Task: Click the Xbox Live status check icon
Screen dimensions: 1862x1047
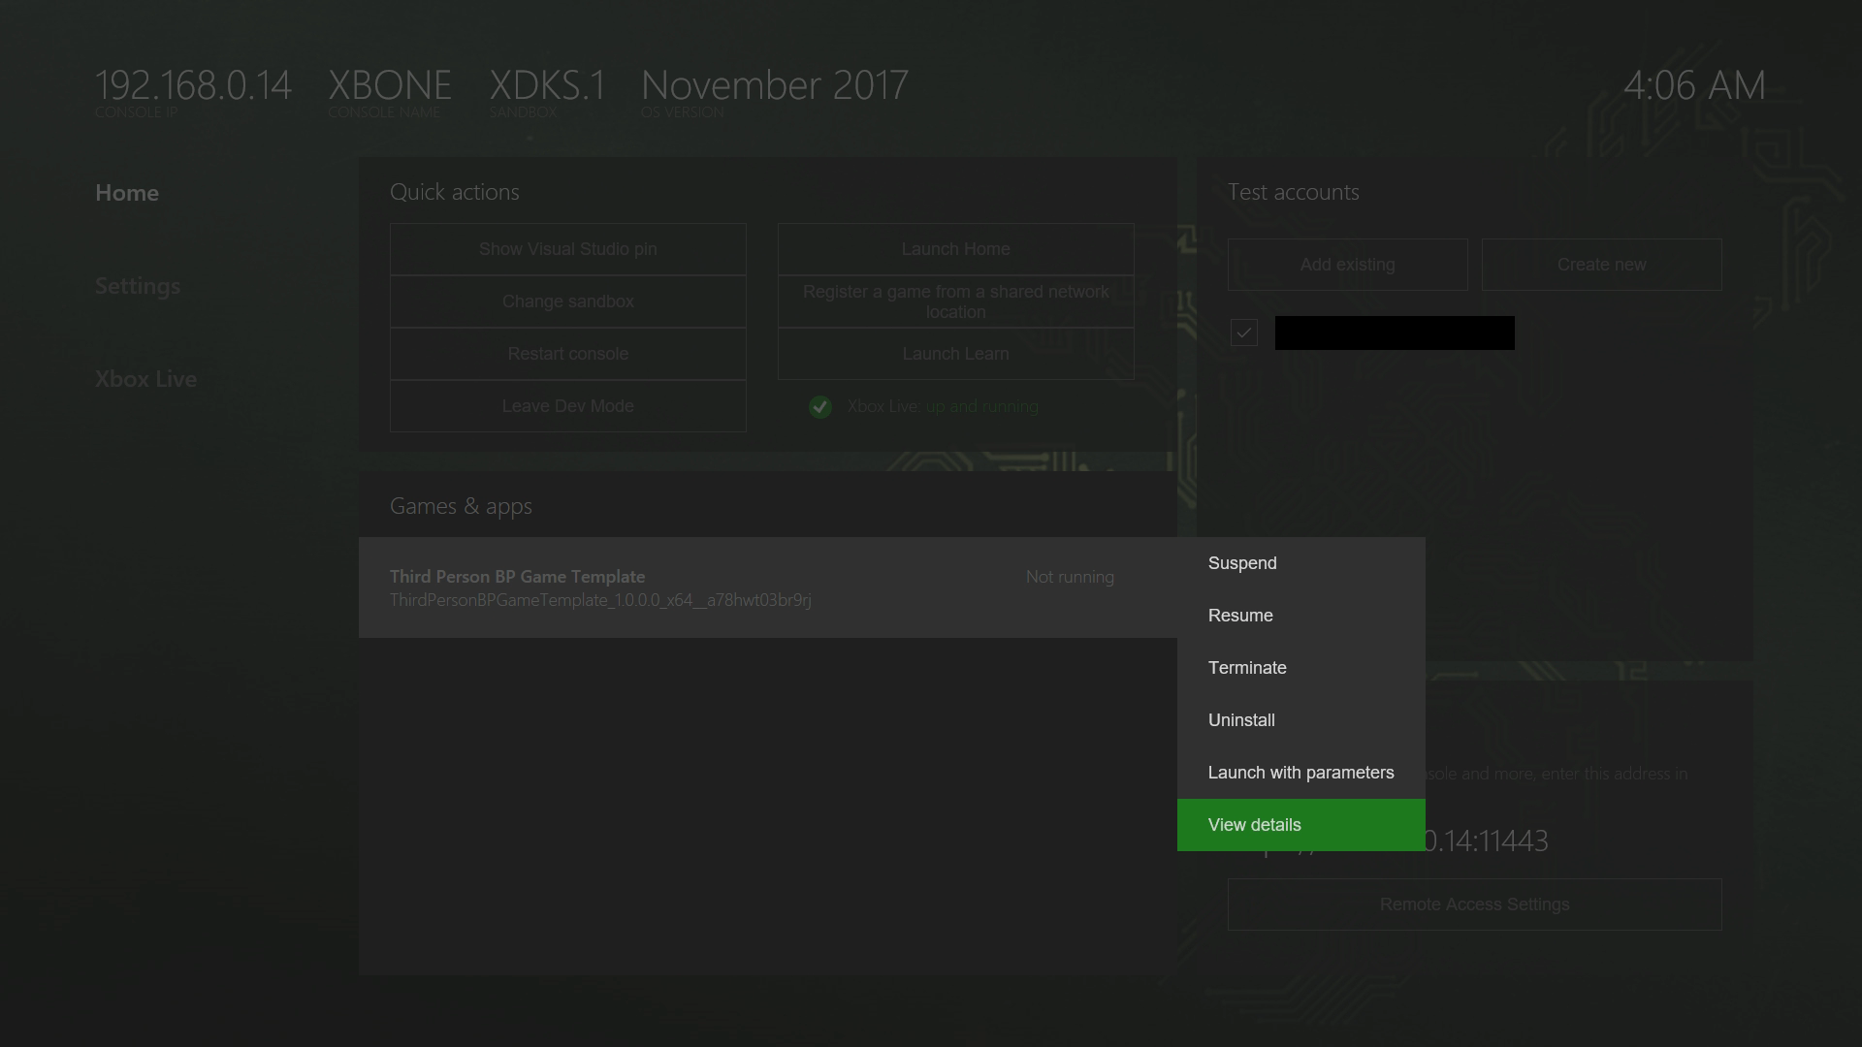Action: pos(820,407)
